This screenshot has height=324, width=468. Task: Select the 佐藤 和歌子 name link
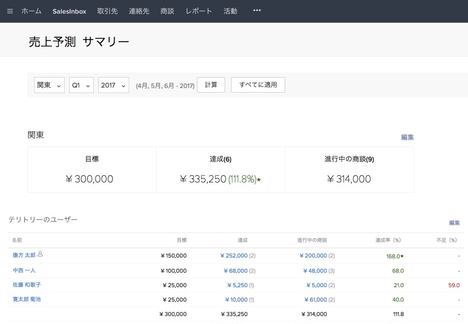(x=27, y=285)
